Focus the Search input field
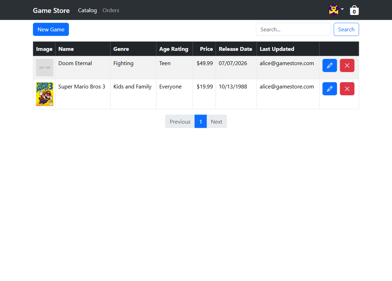 [x=293, y=30]
